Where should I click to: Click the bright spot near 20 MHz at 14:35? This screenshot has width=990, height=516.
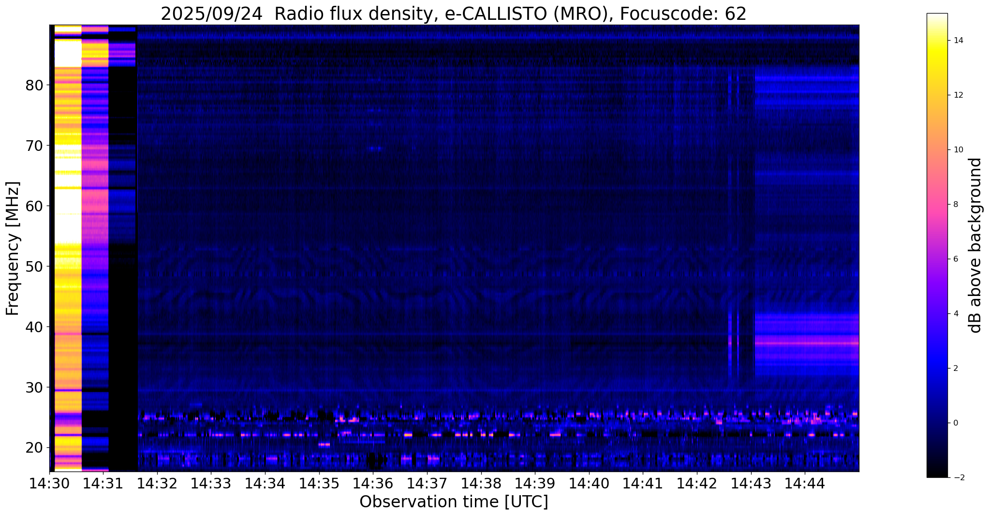point(324,444)
